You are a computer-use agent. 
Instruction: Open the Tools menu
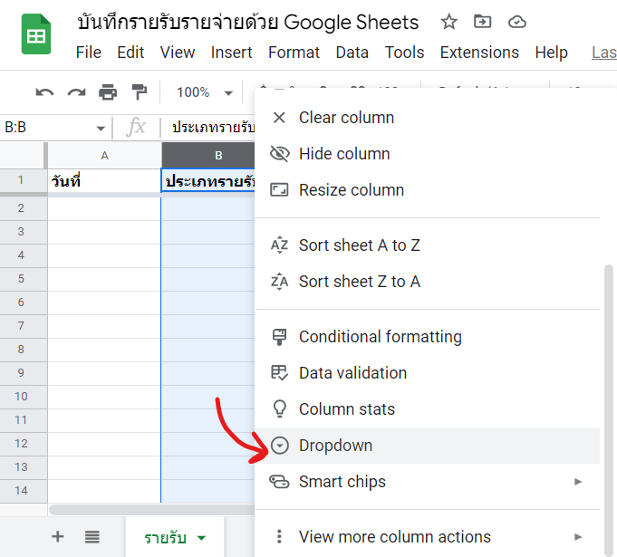[404, 53]
